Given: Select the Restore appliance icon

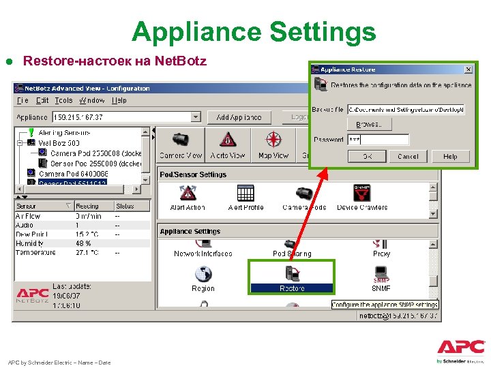Looking at the screenshot, I should click(x=292, y=279).
